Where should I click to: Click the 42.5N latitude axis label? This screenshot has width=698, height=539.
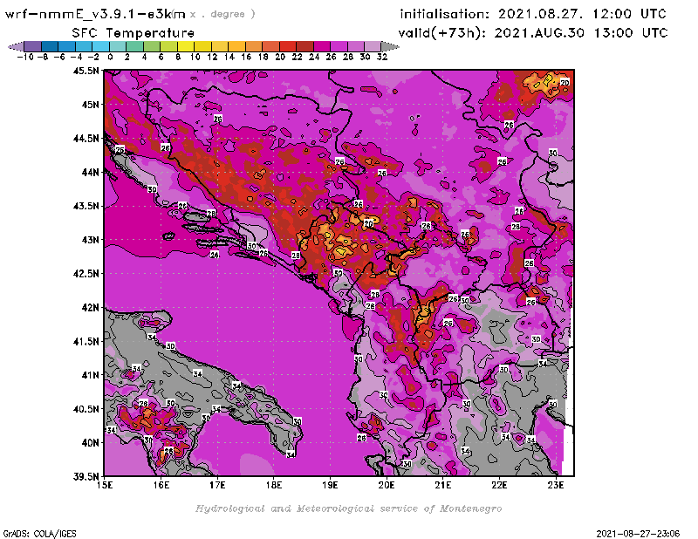86,274
